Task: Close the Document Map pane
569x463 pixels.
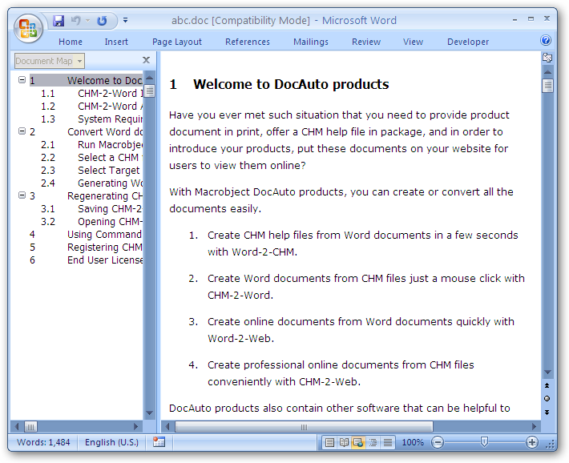Action: (146, 60)
